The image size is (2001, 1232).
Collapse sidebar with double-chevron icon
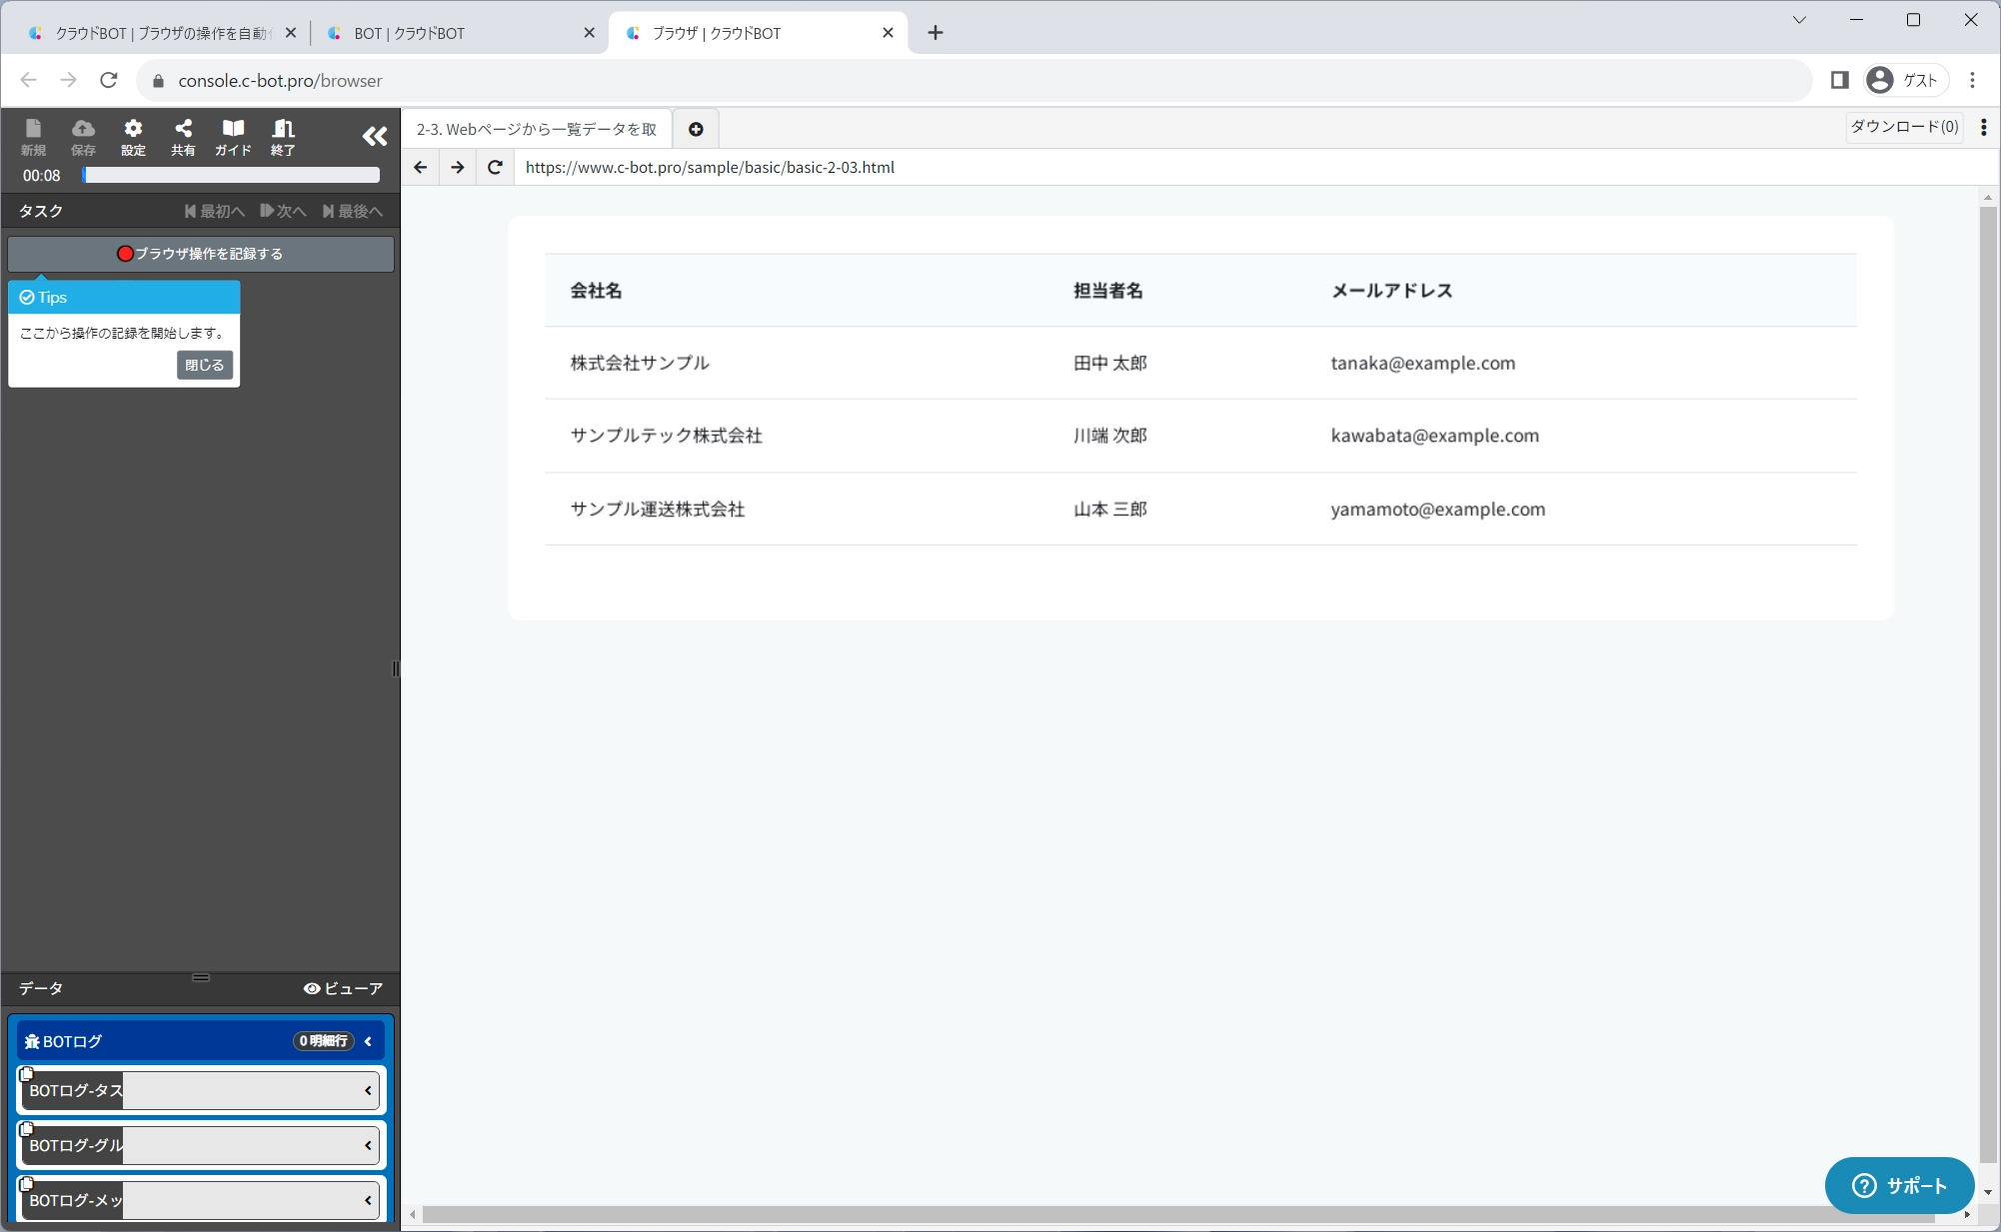374,137
